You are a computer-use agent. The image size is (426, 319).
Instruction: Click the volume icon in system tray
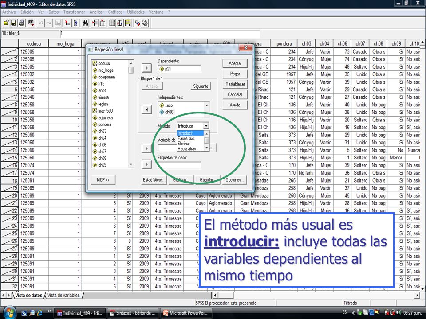(399, 312)
